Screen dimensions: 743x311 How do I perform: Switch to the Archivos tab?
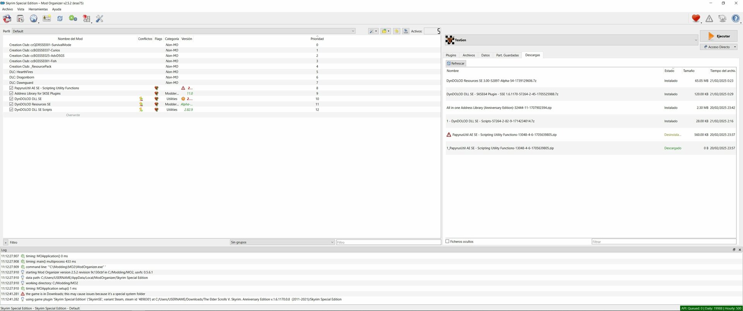pyautogui.click(x=469, y=55)
